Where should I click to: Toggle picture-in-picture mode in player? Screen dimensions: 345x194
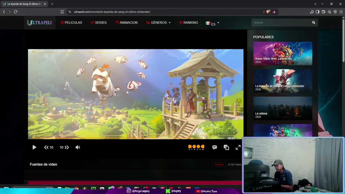click(x=226, y=147)
